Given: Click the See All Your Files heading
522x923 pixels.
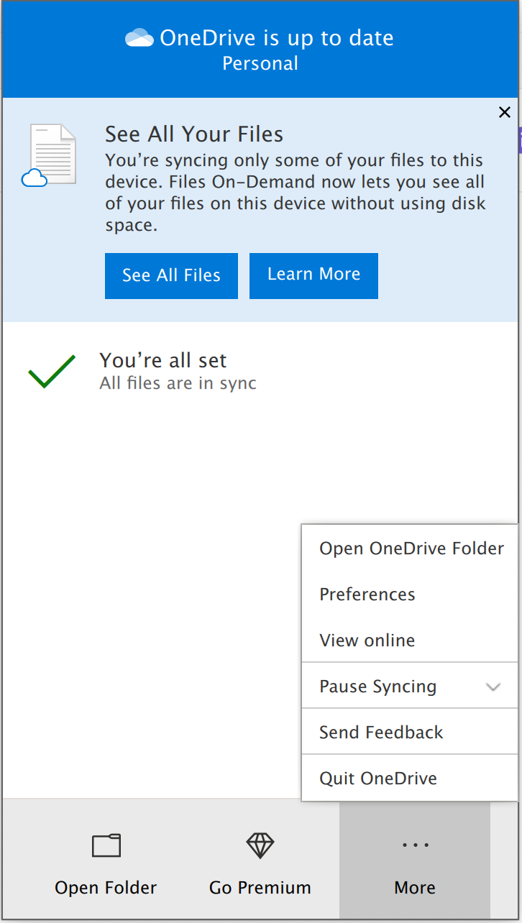Looking at the screenshot, I should [x=194, y=134].
